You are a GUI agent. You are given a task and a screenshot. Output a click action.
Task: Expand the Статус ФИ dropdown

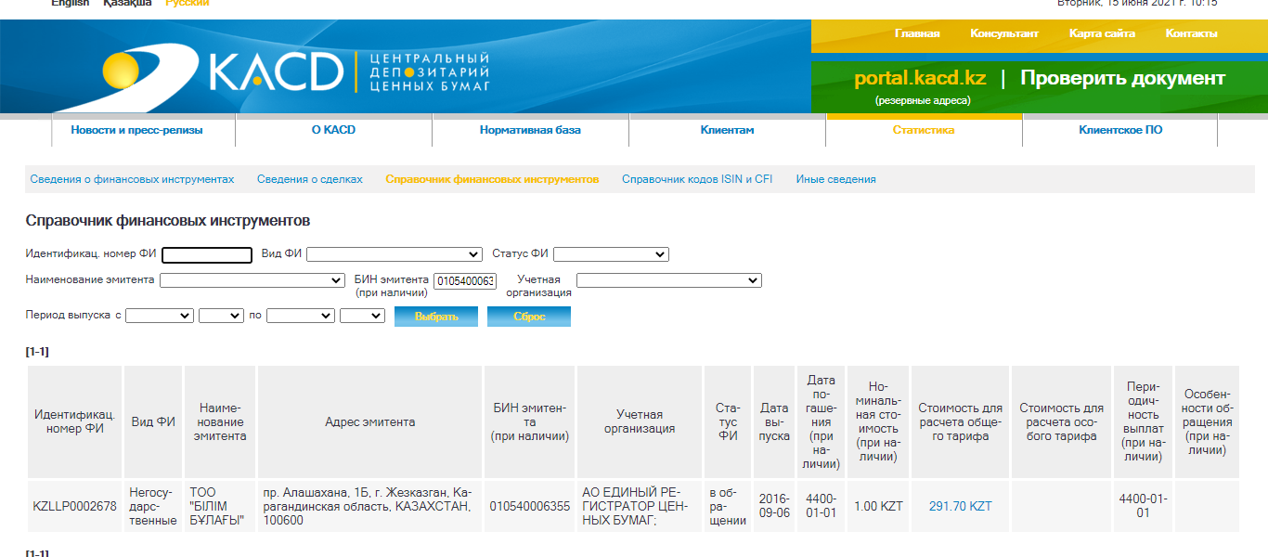coord(611,254)
